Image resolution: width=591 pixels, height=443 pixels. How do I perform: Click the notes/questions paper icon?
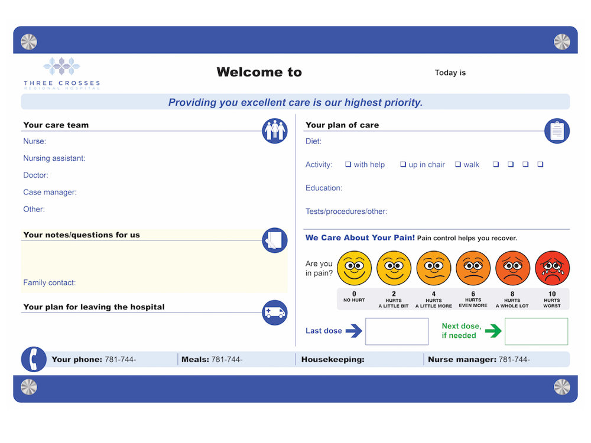coord(275,240)
